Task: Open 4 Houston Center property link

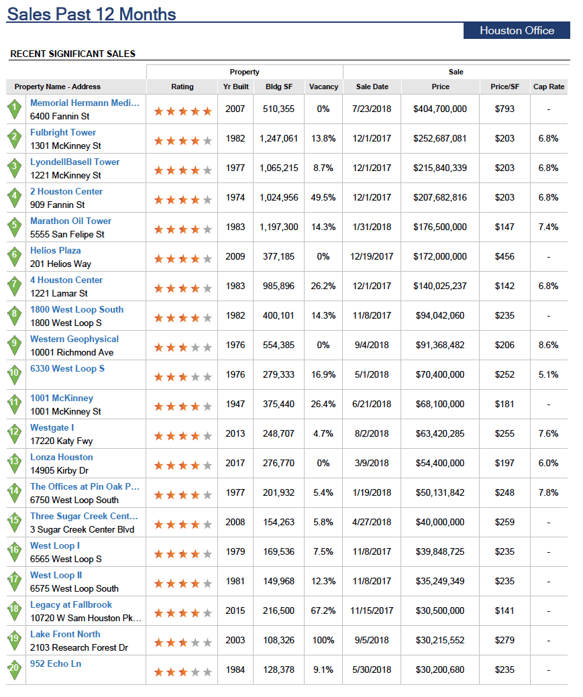Action: click(x=66, y=280)
